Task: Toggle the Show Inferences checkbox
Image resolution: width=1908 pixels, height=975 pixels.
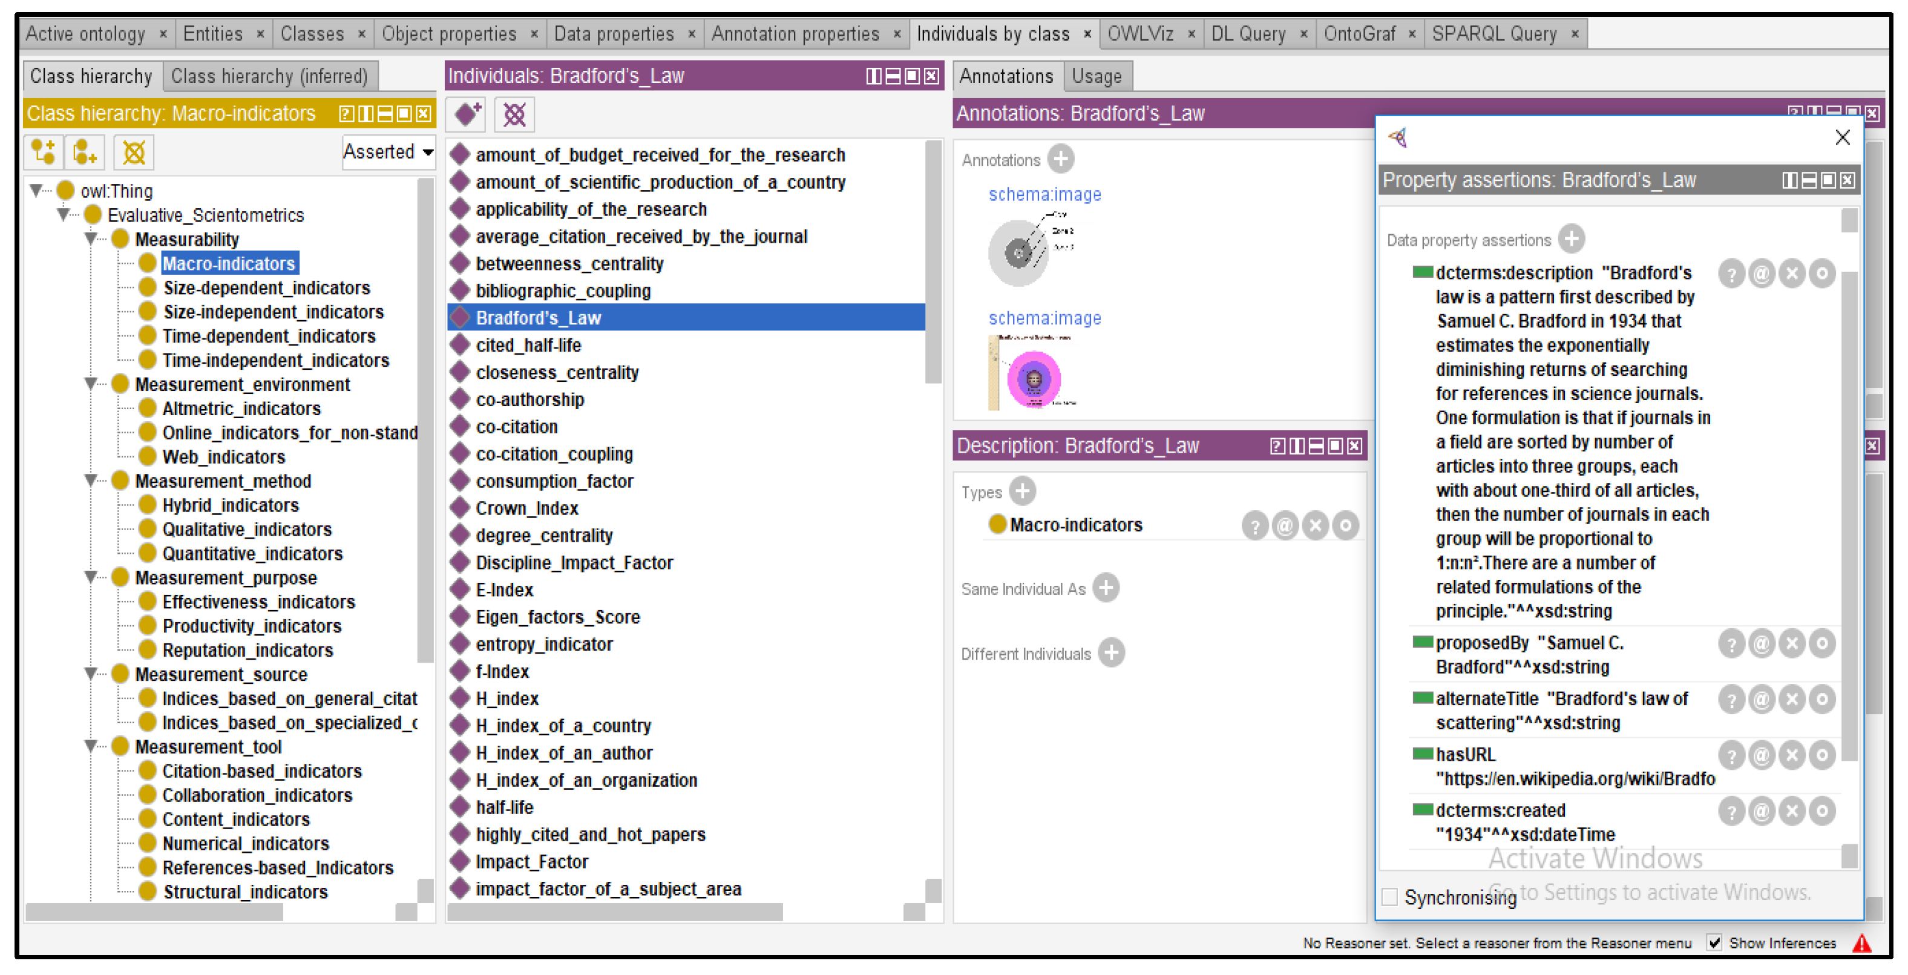Action: (1714, 942)
